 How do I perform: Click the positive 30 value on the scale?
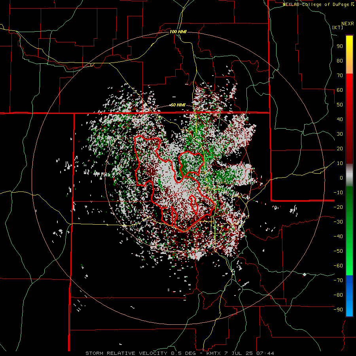click(x=340, y=134)
